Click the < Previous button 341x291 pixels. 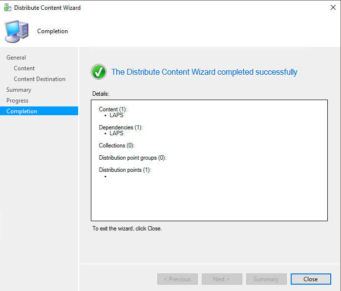point(177,279)
